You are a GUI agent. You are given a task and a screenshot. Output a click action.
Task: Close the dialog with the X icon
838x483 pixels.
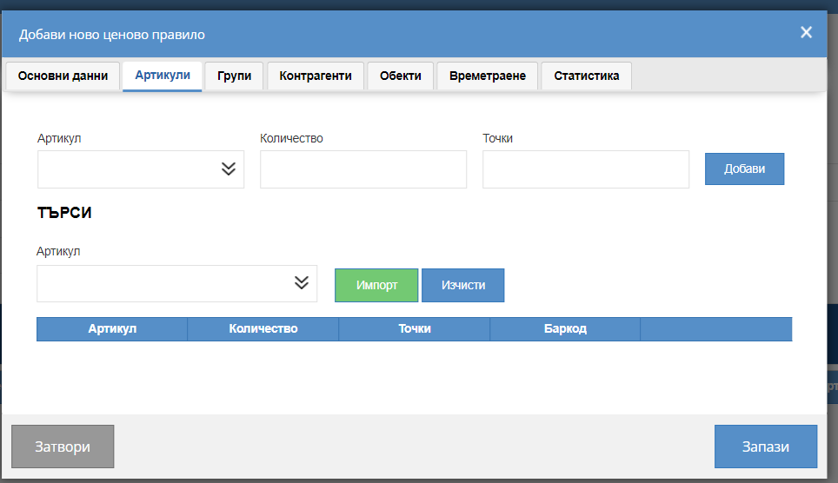point(806,33)
